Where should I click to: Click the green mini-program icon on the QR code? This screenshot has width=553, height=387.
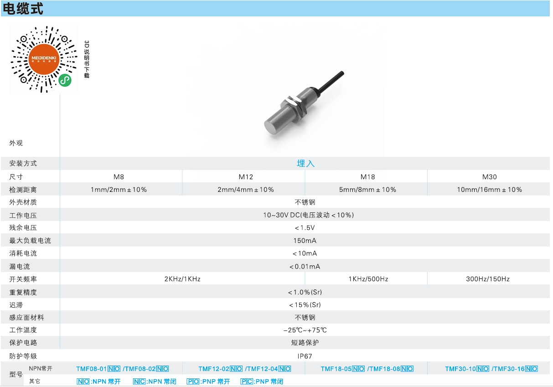(x=66, y=80)
